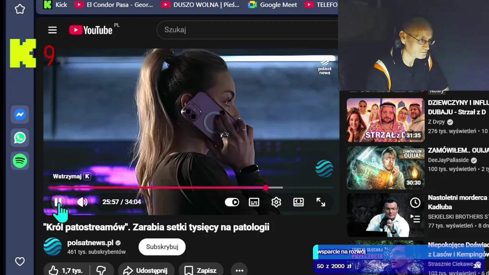Open ZAMÓWIŁEM OUIJA video thumbnail
The image size is (489, 275).
tap(385, 168)
